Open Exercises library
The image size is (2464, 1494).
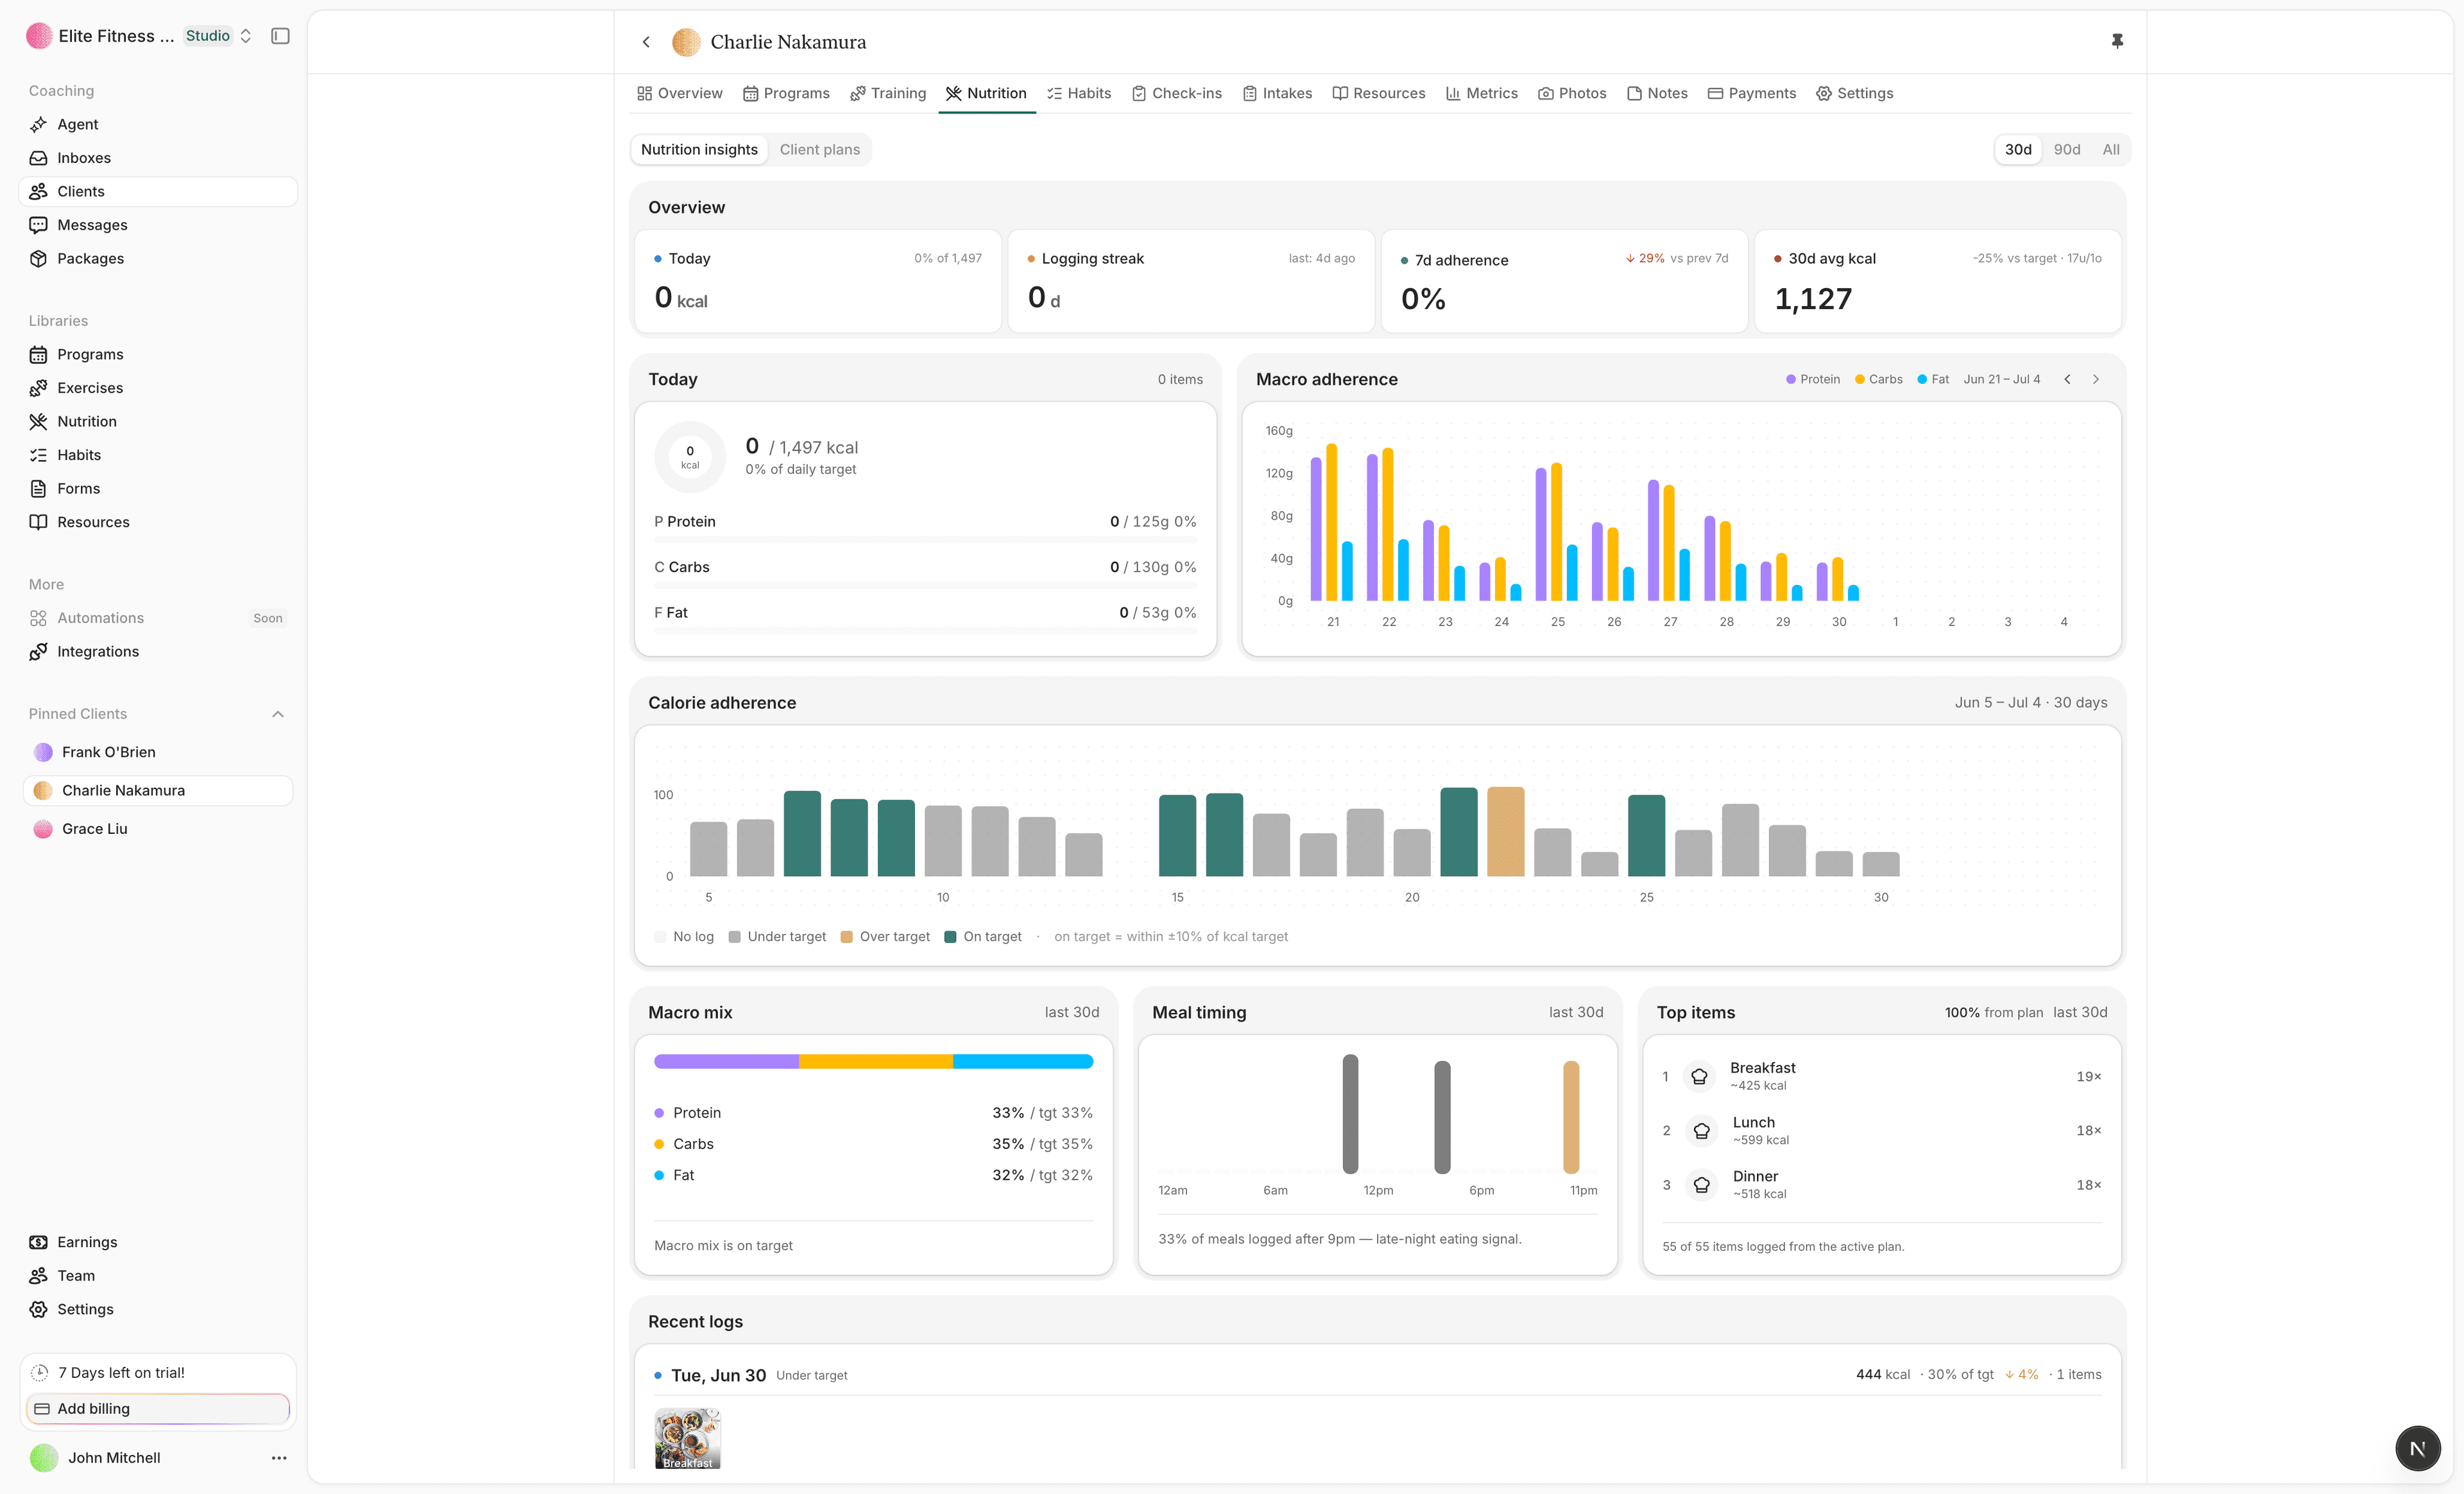tap(158, 388)
